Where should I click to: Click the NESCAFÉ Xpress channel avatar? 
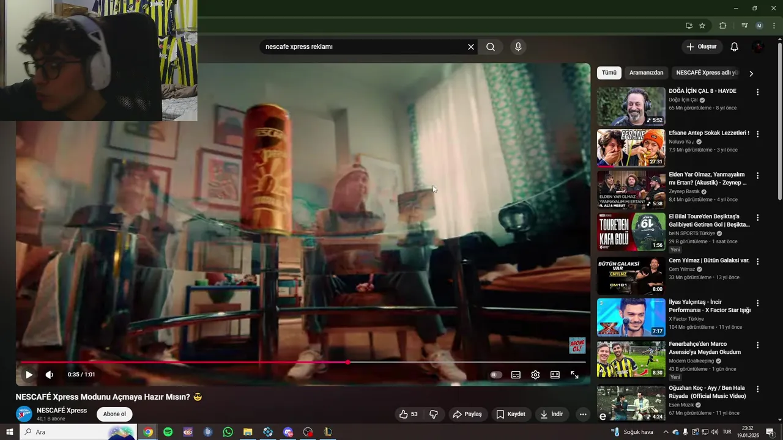coord(24,414)
